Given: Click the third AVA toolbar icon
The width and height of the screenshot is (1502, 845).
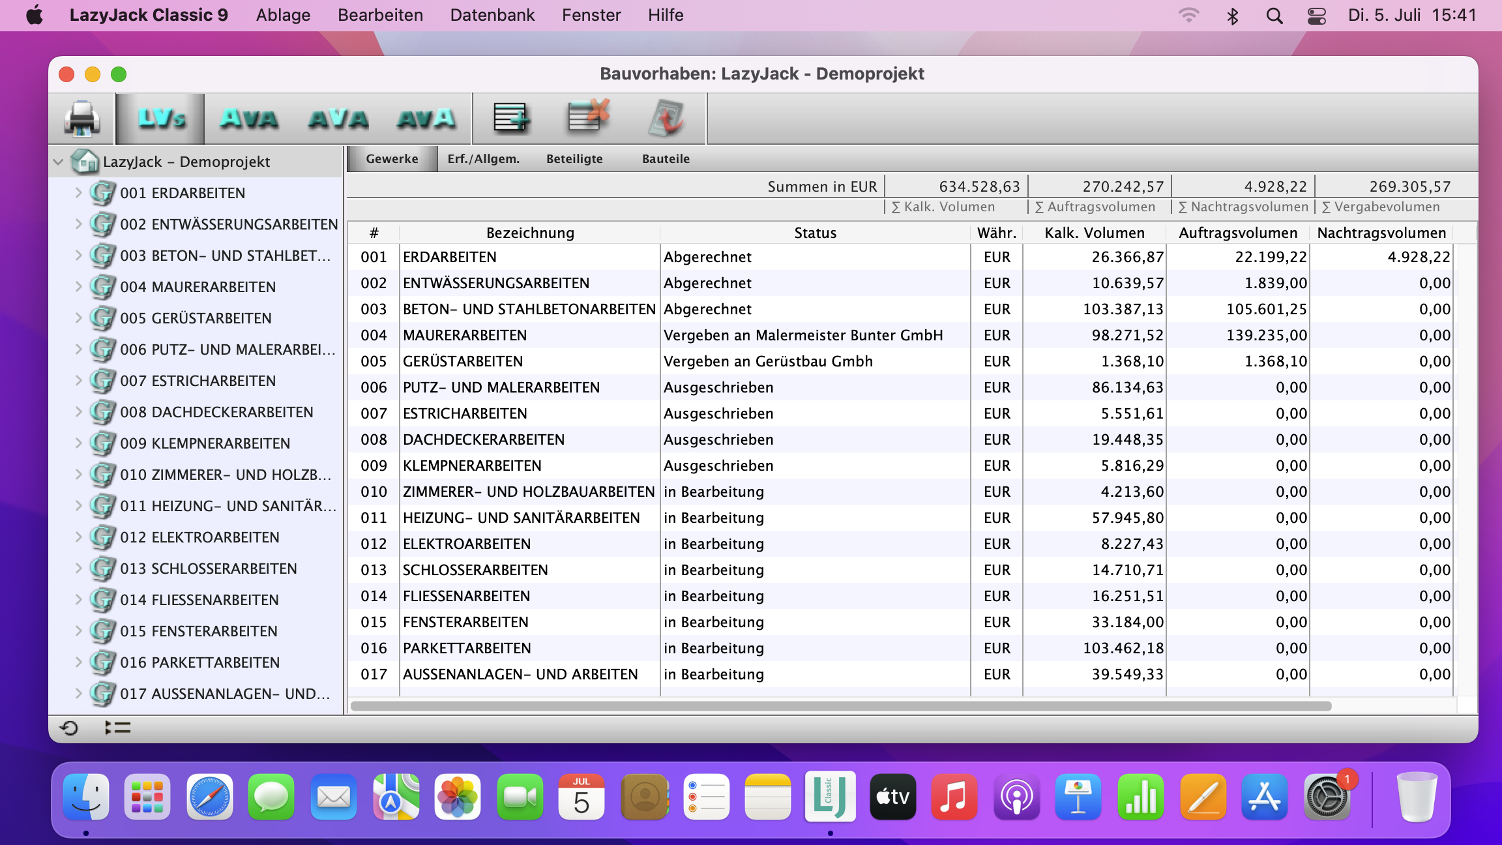Looking at the screenshot, I should point(426,119).
